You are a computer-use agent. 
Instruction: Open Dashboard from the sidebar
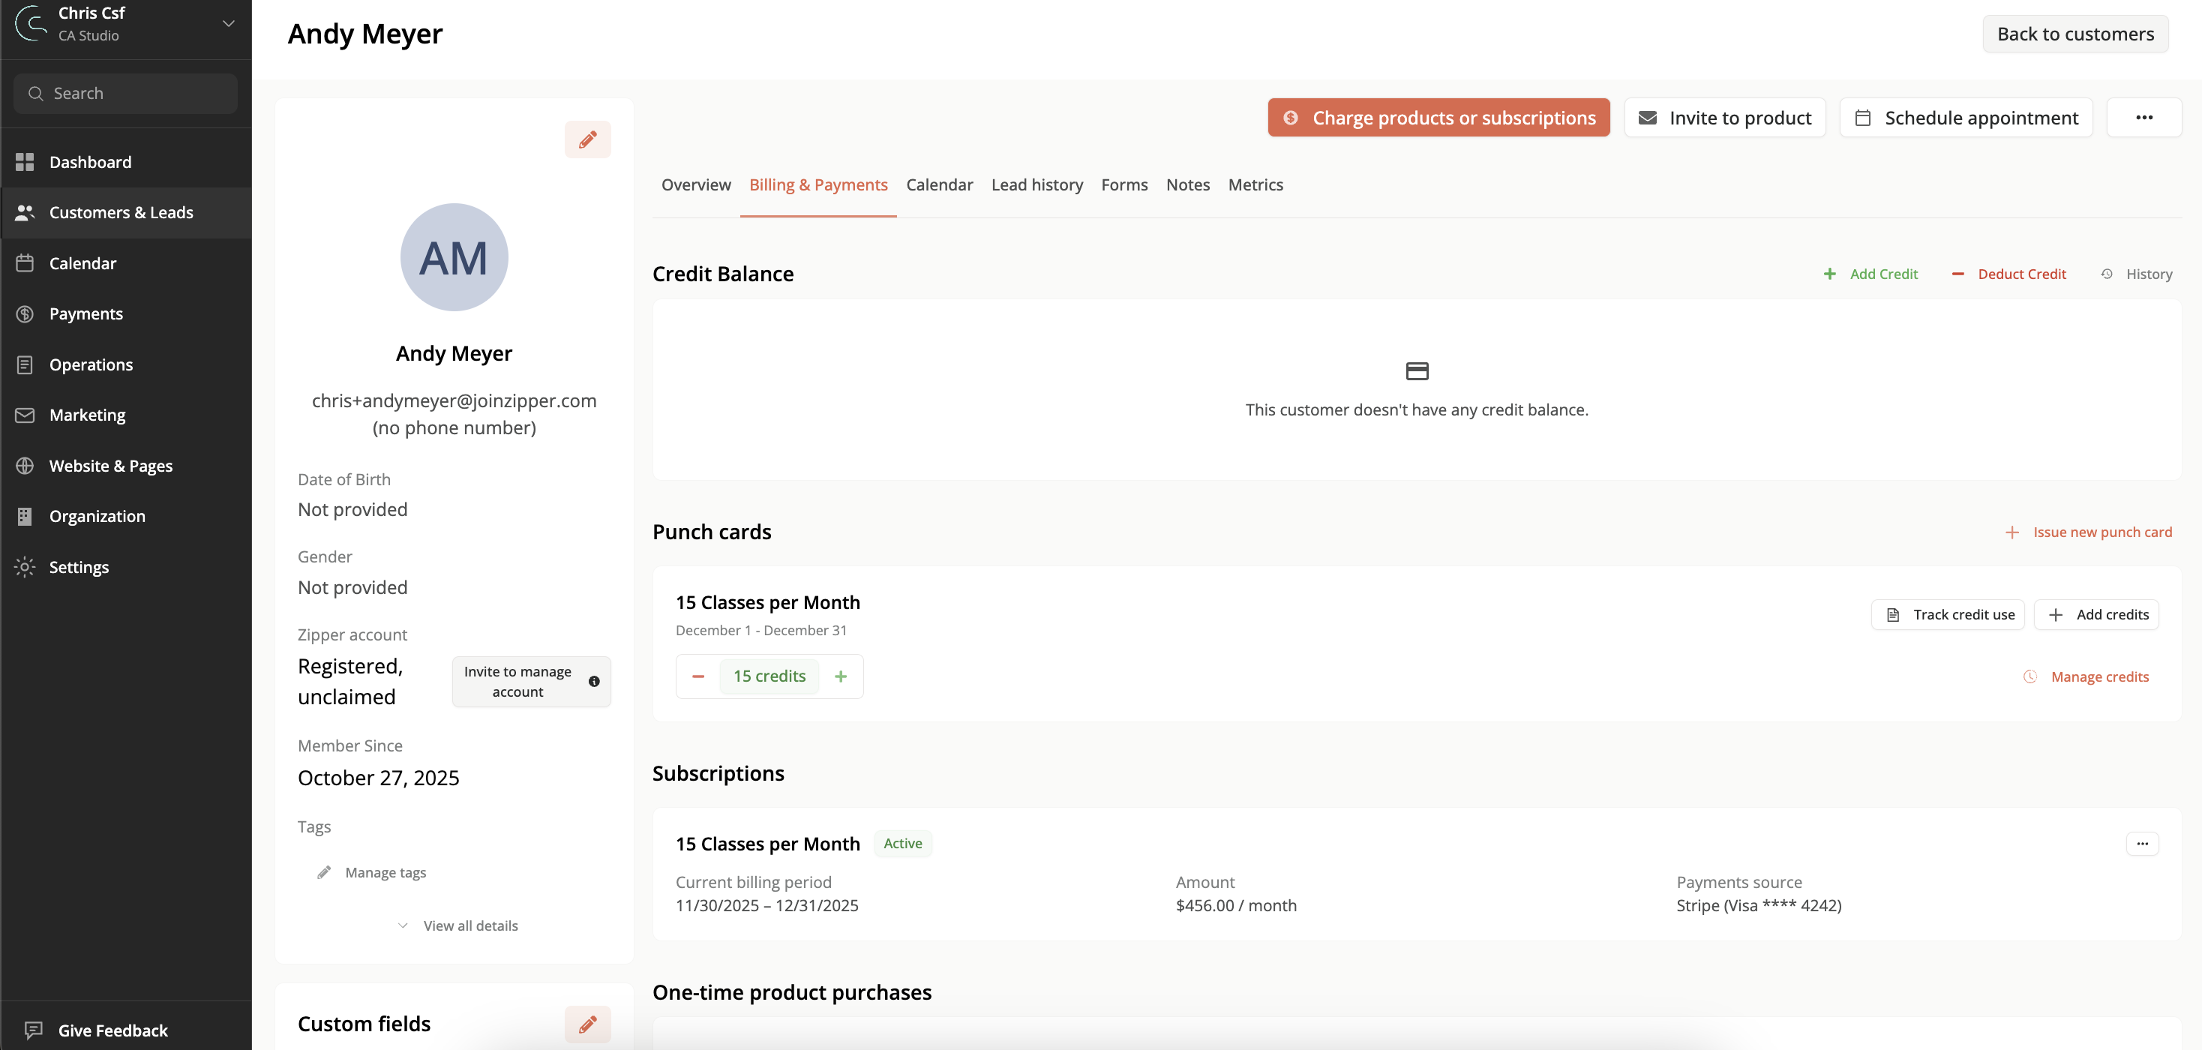(90, 161)
